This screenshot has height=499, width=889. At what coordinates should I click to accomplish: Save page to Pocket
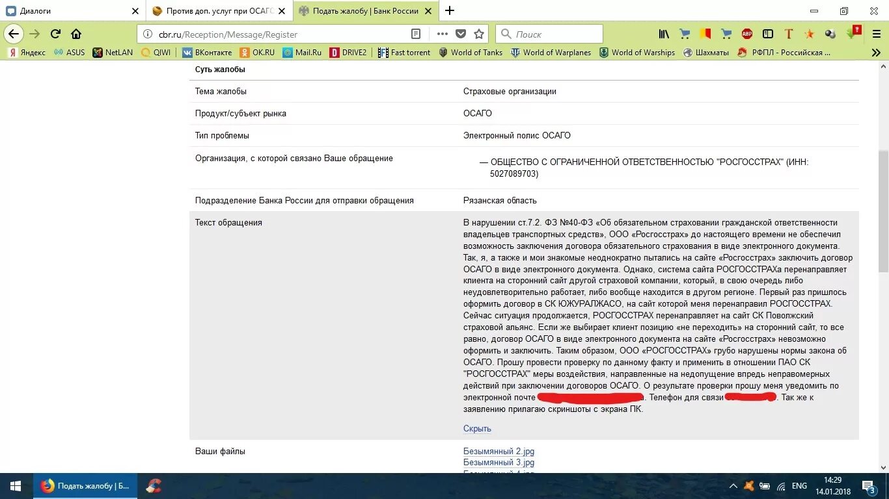pos(461,34)
